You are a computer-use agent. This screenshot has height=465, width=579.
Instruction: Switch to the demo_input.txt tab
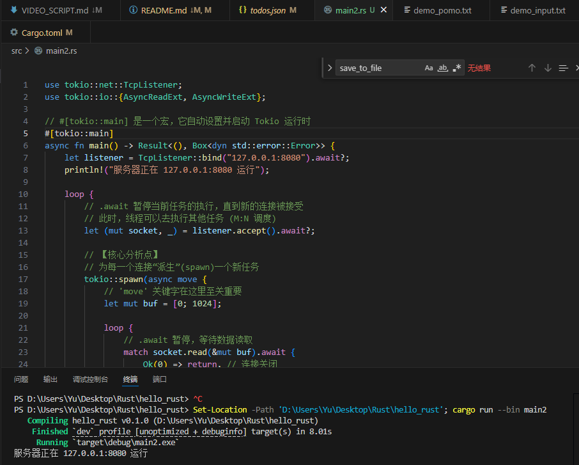point(537,10)
